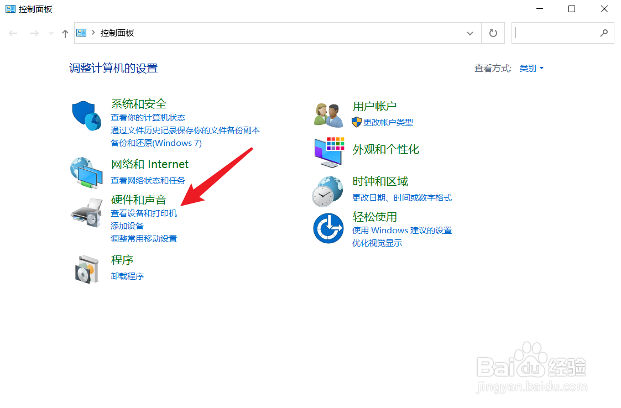Click the Back navigation arrow
The image size is (621, 408).
13,33
